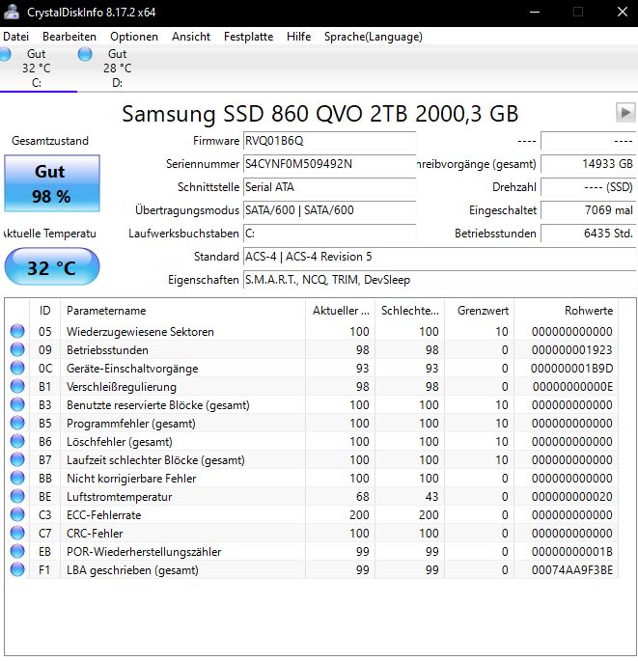Click raw value 000000001923

tap(571, 350)
